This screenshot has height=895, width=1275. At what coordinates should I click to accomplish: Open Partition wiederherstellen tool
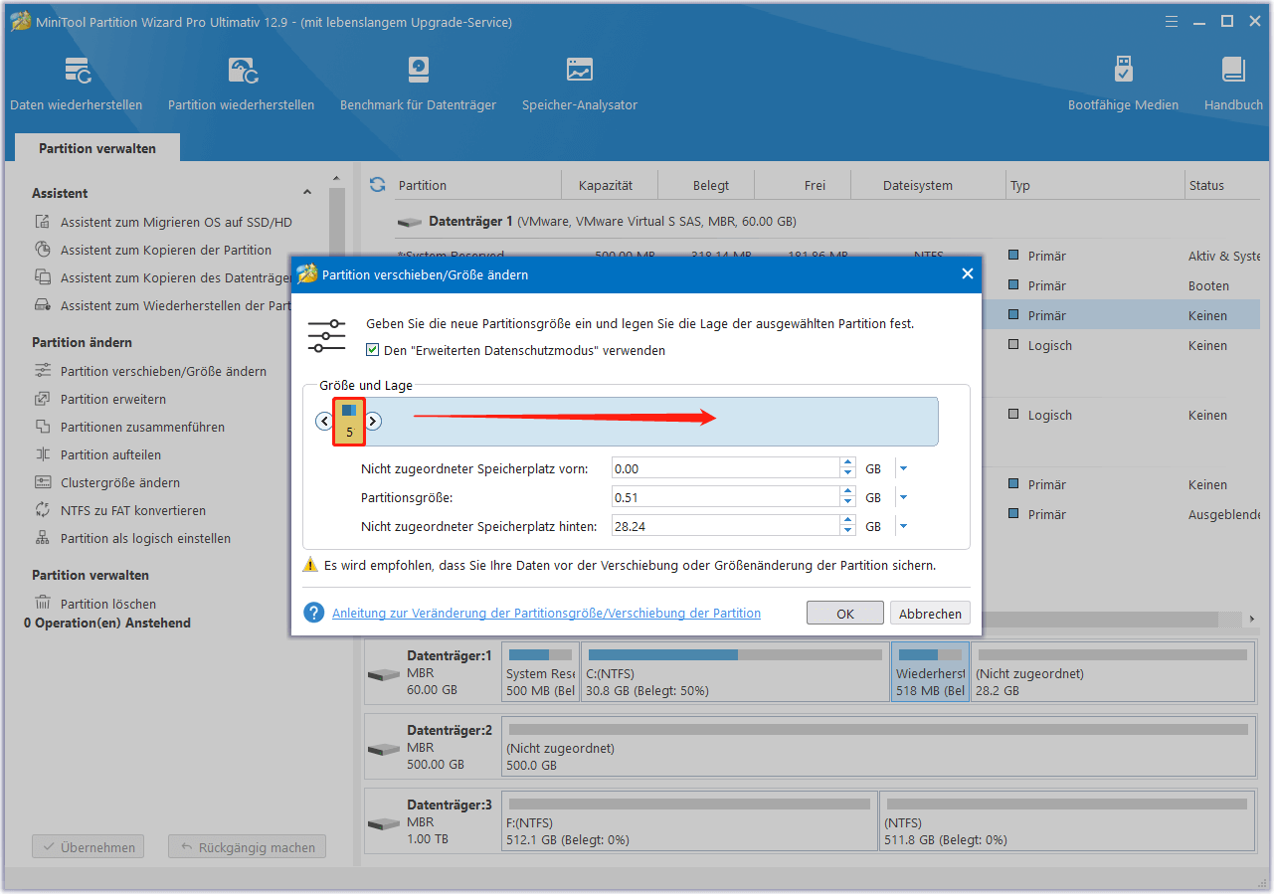[x=242, y=85]
